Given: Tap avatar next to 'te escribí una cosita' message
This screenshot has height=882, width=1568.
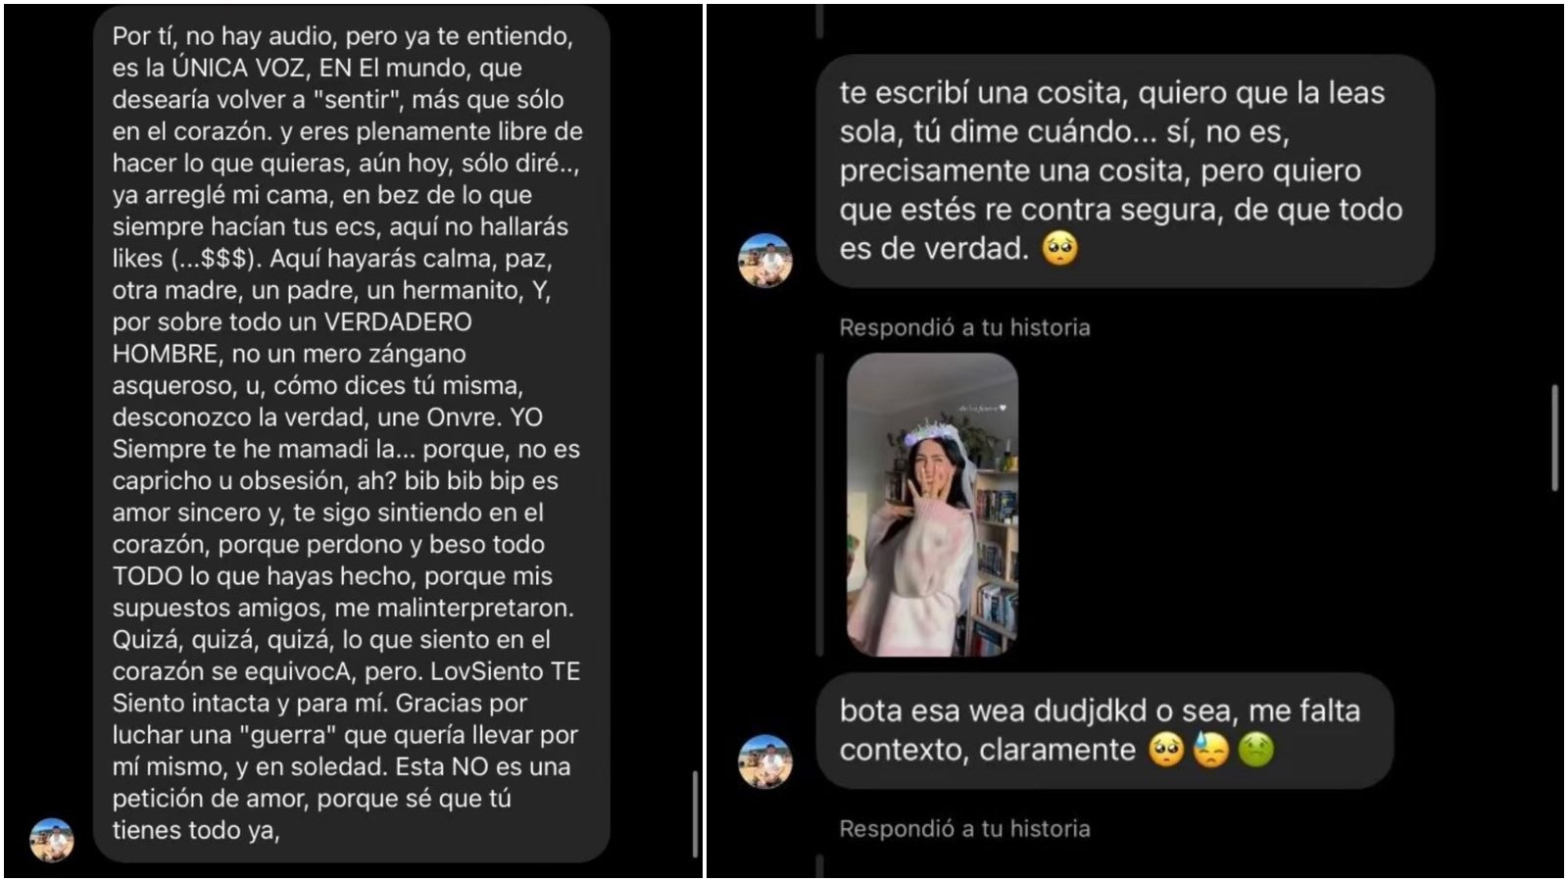Looking at the screenshot, I should click(x=764, y=261).
